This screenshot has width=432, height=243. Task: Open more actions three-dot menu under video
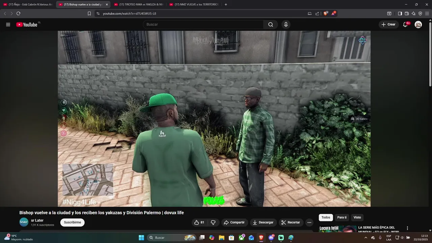coord(309,222)
